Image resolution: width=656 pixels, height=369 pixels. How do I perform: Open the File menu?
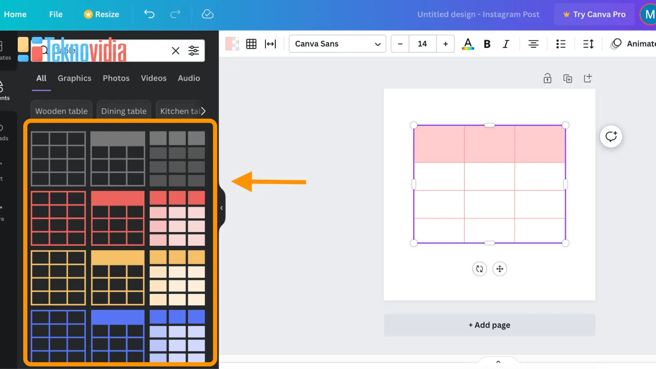click(x=55, y=14)
